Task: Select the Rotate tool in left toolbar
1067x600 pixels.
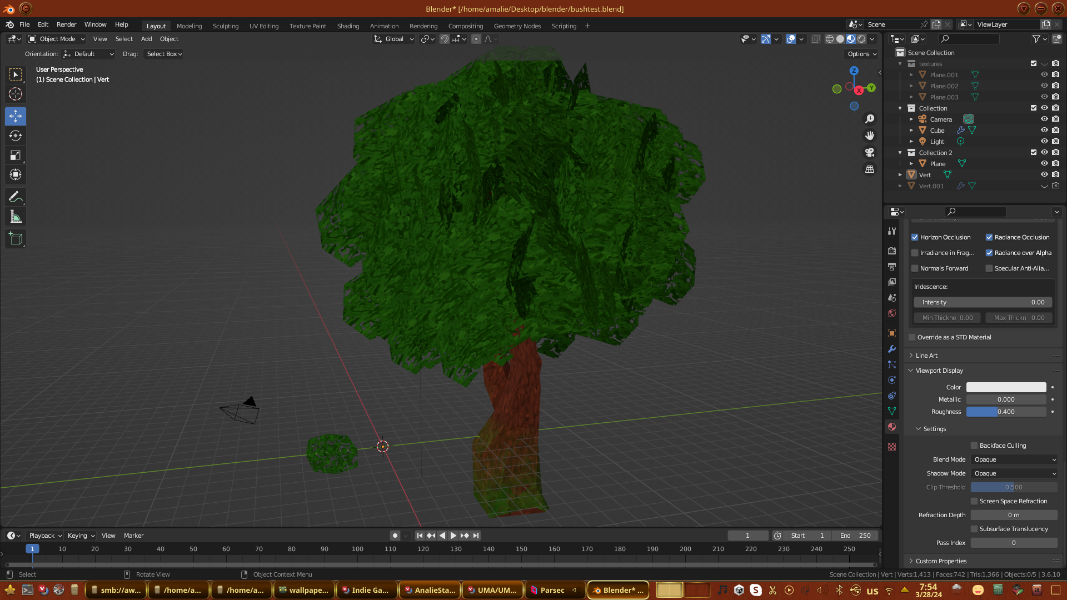Action: [16, 136]
